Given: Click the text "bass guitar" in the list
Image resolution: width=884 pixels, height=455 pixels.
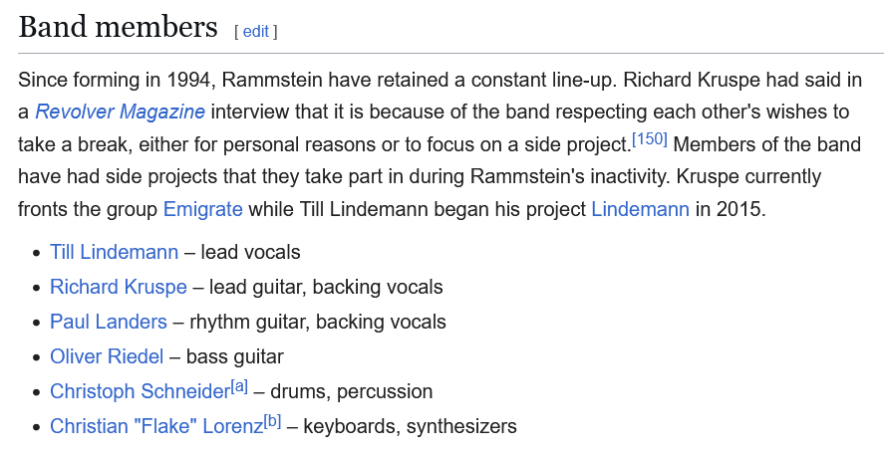Looking at the screenshot, I should [234, 356].
